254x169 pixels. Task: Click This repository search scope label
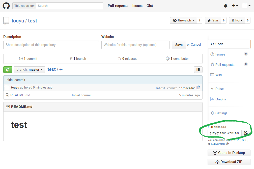click(24, 6)
